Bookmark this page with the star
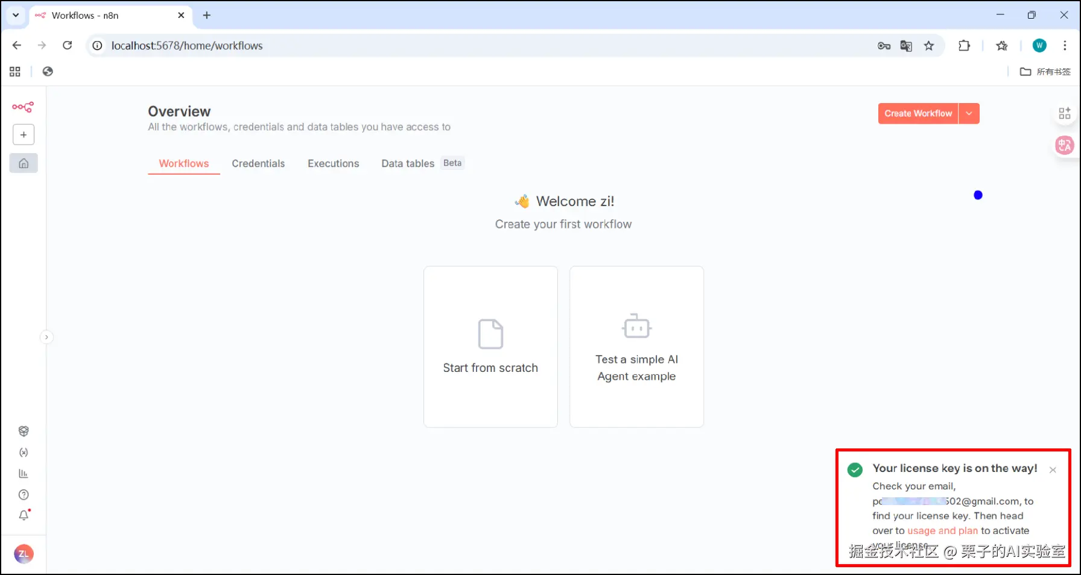Screen dimensions: 1081x575 (929, 46)
